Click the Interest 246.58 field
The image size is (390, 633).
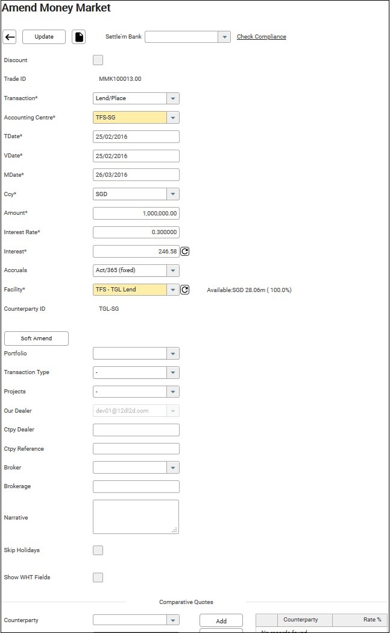click(x=136, y=252)
